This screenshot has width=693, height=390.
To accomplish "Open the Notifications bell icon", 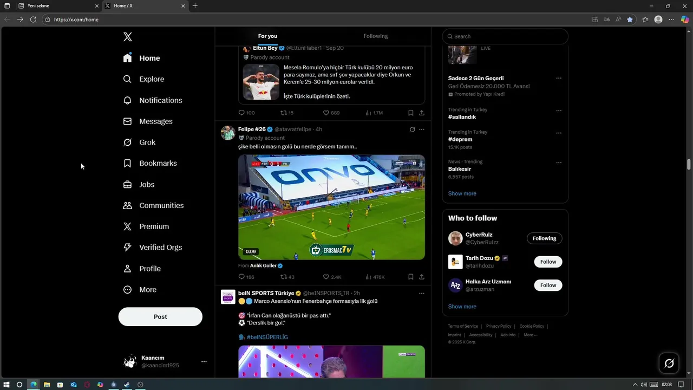I will 127,100.
